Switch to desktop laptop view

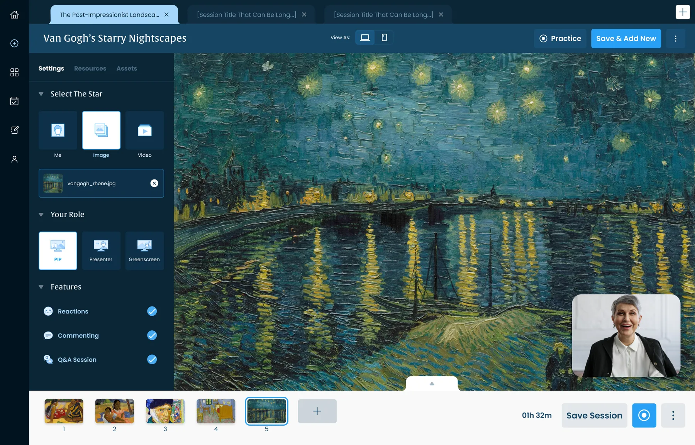[x=365, y=37]
